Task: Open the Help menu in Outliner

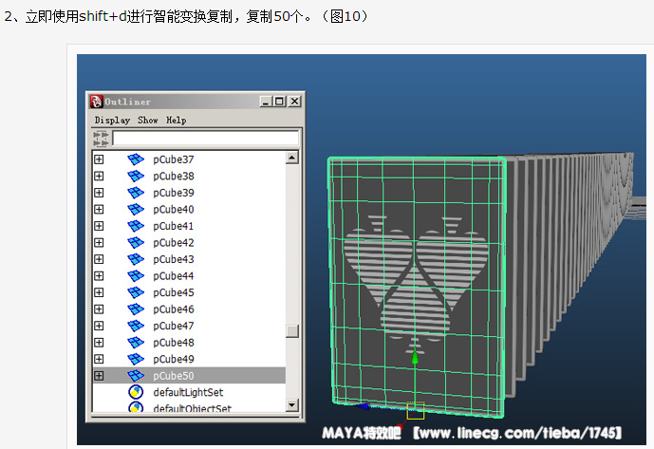Action: click(177, 121)
